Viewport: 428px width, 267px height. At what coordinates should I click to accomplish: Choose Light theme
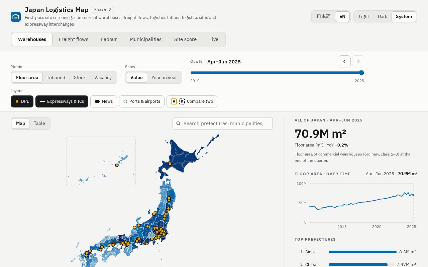pyautogui.click(x=364, y=17)
